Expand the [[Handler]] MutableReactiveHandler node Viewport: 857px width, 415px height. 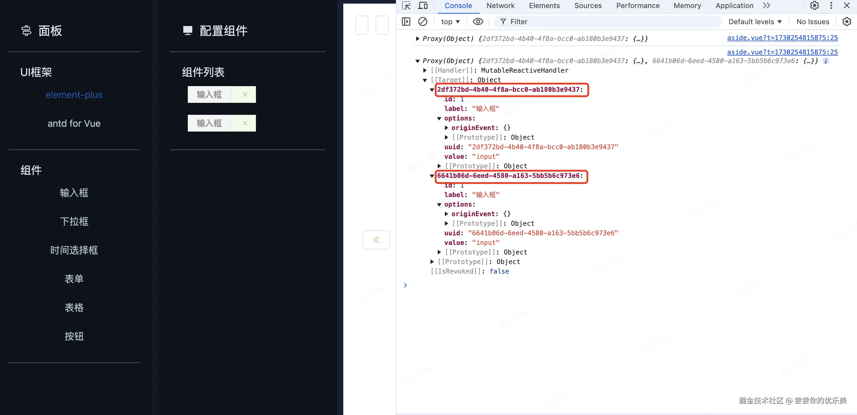click(425, 71)
